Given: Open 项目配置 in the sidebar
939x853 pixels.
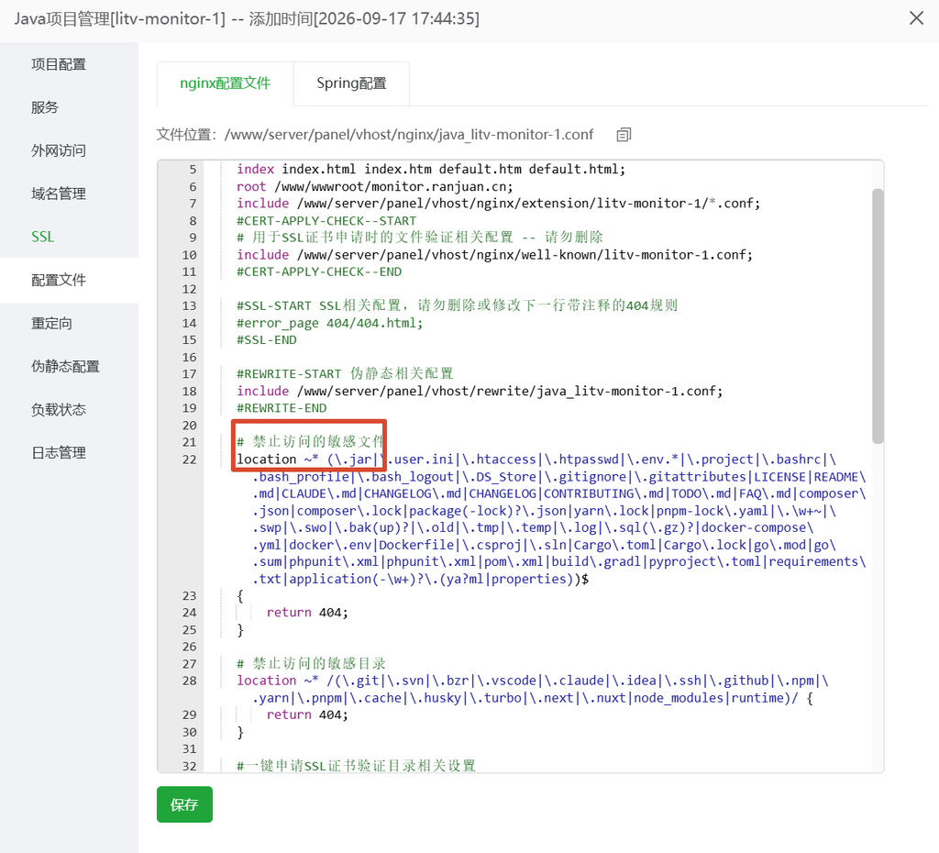Looking at the screenshot, I should point(59,64).
